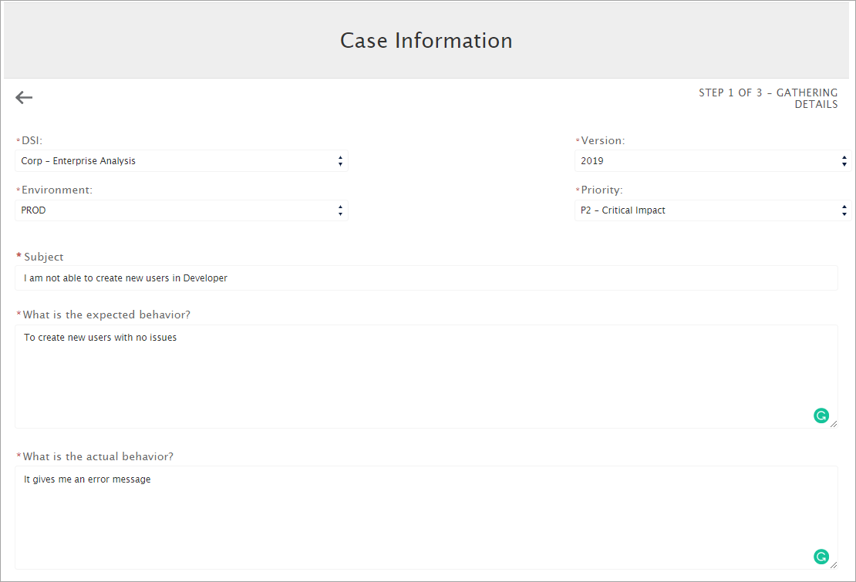856x582 pixels.
Task: Click the Grammarly icon in actual behavior box
Action: (821, 556)
